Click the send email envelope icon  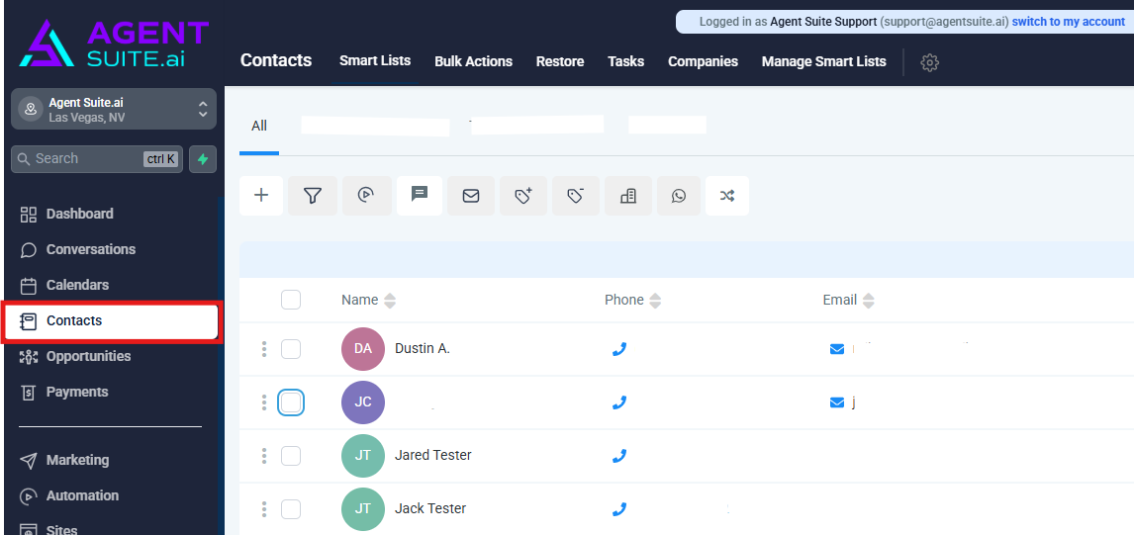[471, 195]
